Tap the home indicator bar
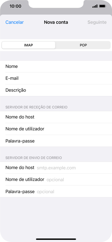112x242 pixels. click(56, 239)
